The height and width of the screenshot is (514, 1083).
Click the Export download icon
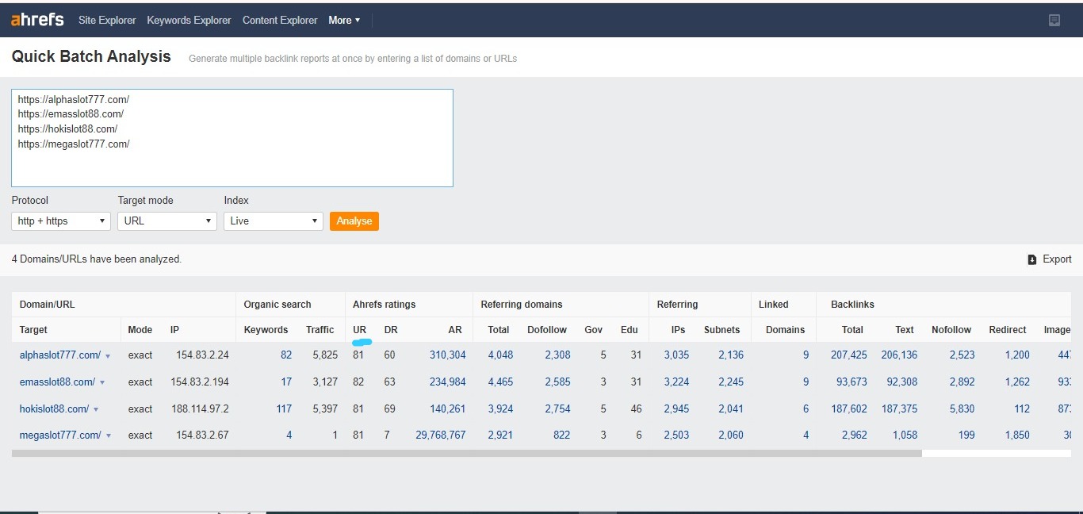click(x=1032, y=259)
